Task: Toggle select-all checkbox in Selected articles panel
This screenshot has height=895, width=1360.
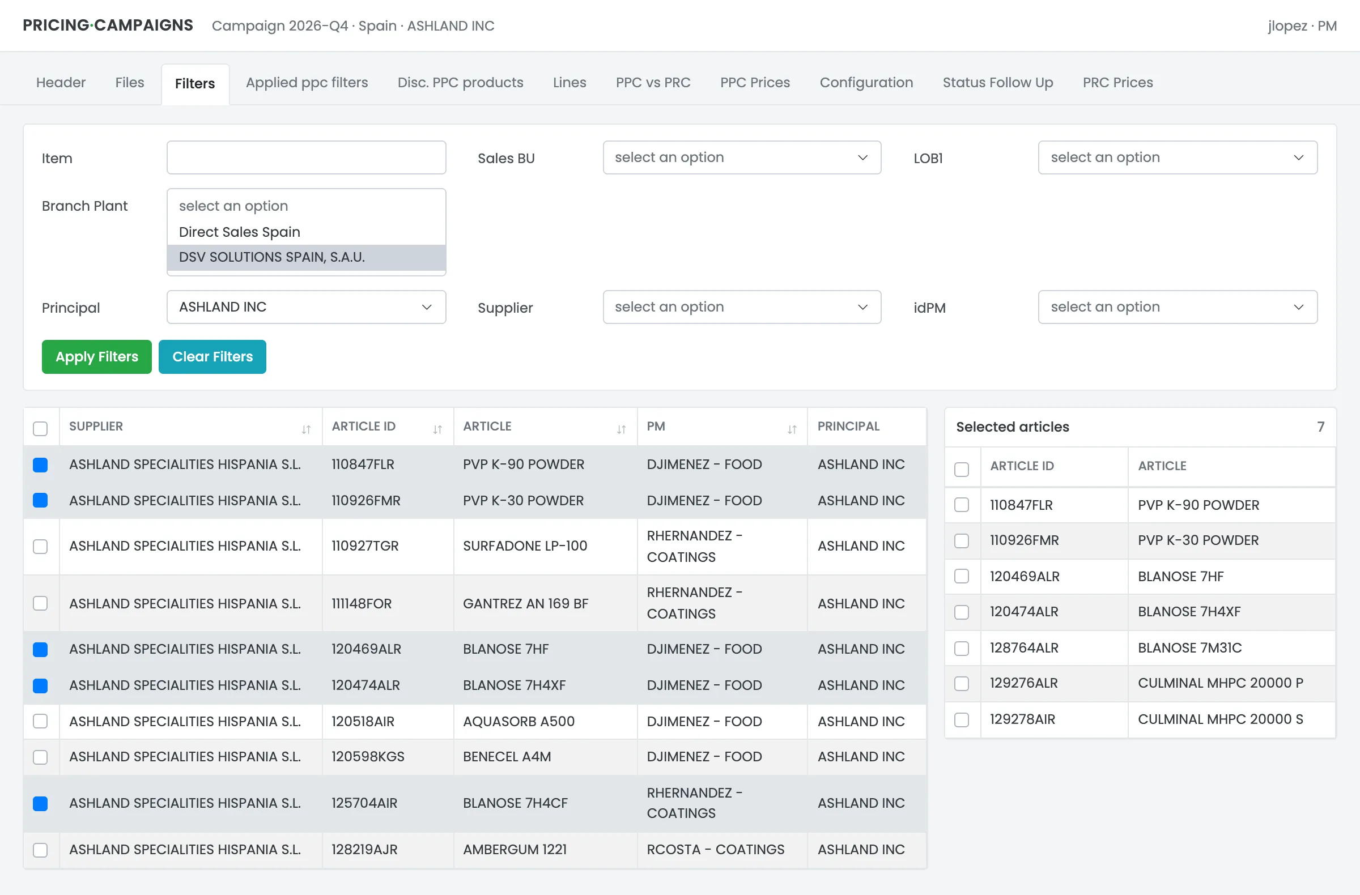Action: 962,469
